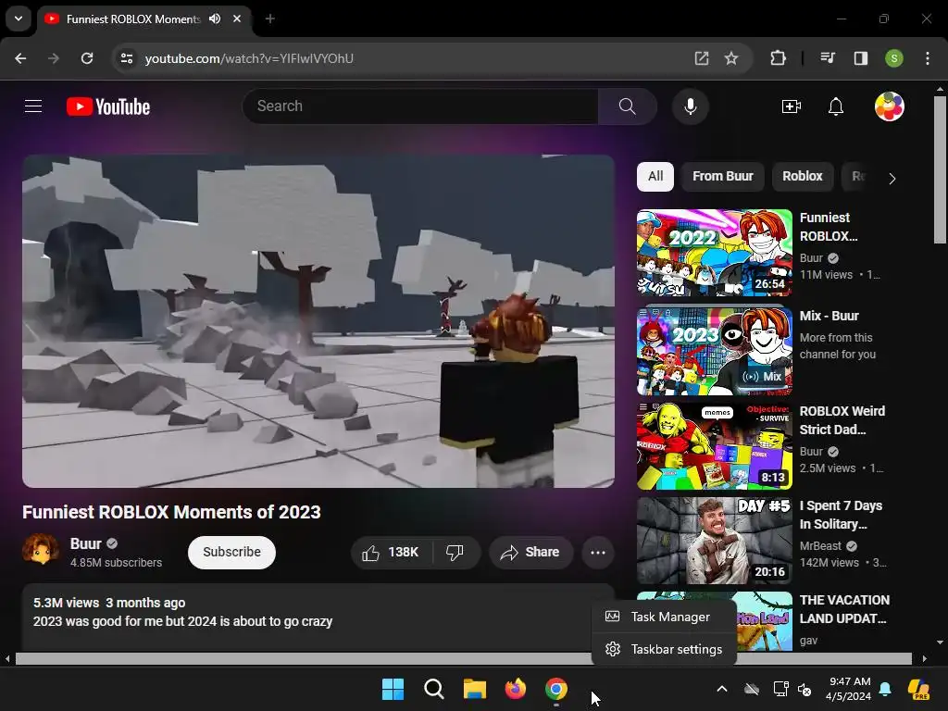Go forward with the browser forward arrow
The image size is (948, 711).
pyautogui.click(x=54, y=58)
